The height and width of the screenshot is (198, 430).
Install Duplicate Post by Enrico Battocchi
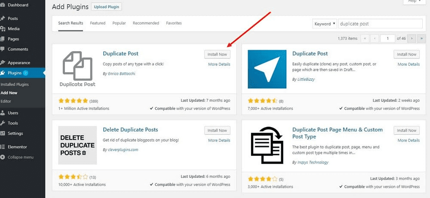[x=217, y=54]
